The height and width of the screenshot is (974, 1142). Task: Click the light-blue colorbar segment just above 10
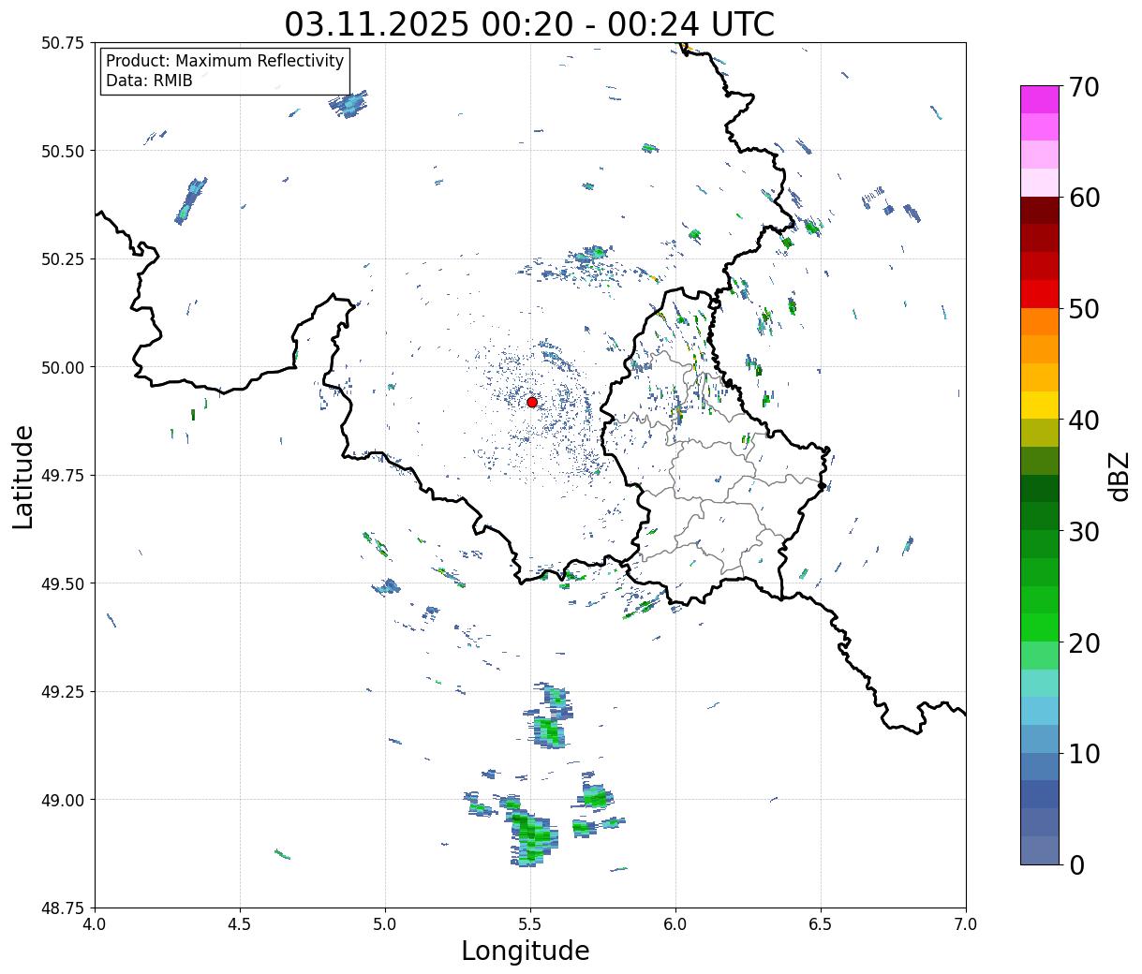click(1040, 739)
